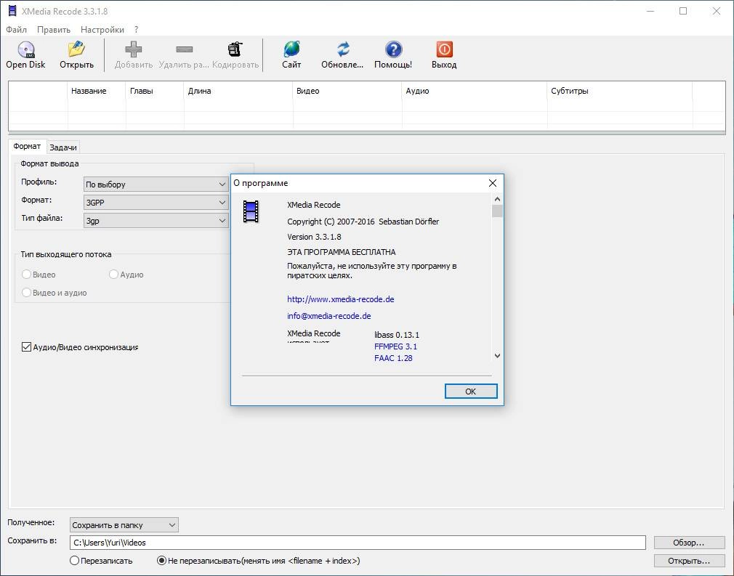The width and height of the screenshot is (734, 576).
Task: Click the About dialog scrollbar thumb
Action: tap(497, 211)
